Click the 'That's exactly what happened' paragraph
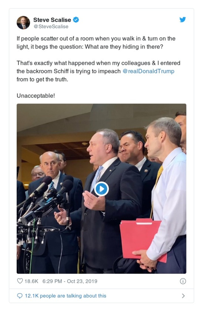The width and height of the screenshot is (203, 312). tap(98, 71)
